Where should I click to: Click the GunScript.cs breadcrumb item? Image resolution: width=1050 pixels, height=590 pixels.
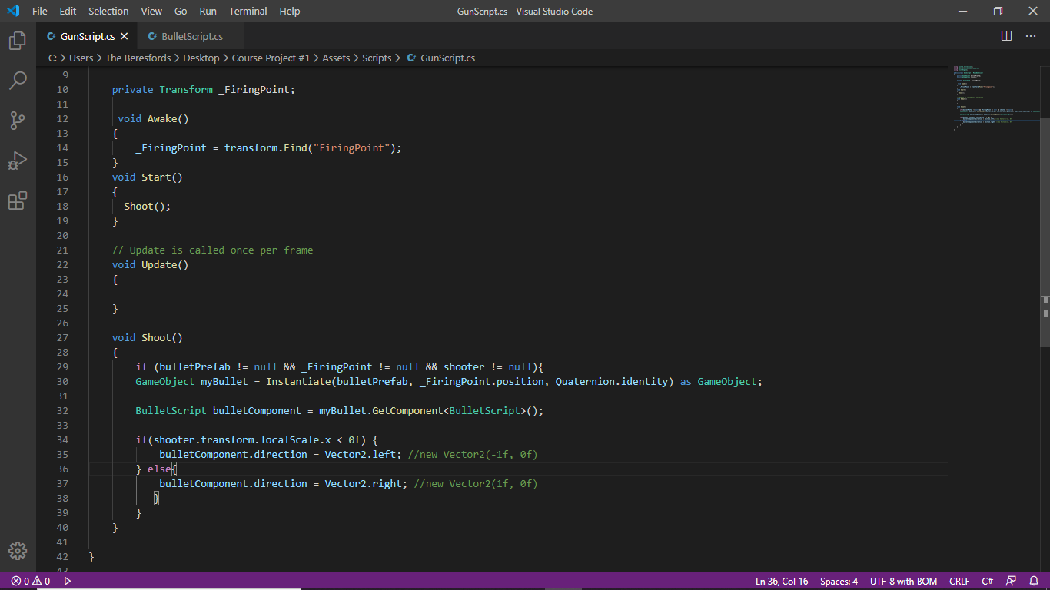(441, 58)
